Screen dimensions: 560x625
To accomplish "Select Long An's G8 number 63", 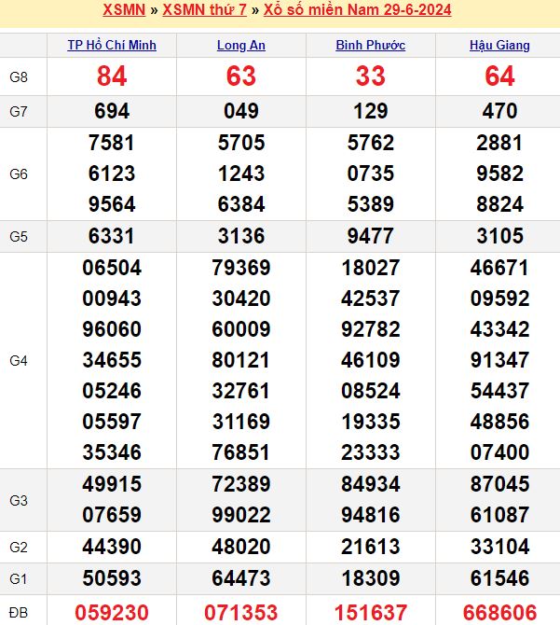I will pyautogui.click(x=240, y=76).
